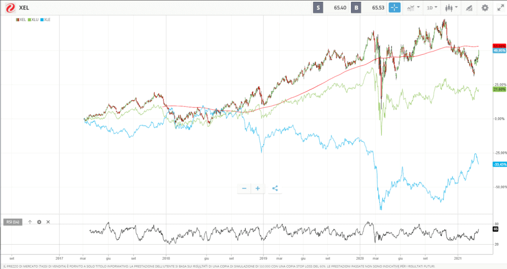This screenshot has height=269, width=507.
Task: Share the chart via share icon
Action: coord(275,188)
